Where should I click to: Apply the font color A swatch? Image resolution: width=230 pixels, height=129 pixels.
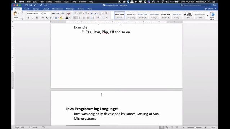pyautogui.click(x=67, y=18)
